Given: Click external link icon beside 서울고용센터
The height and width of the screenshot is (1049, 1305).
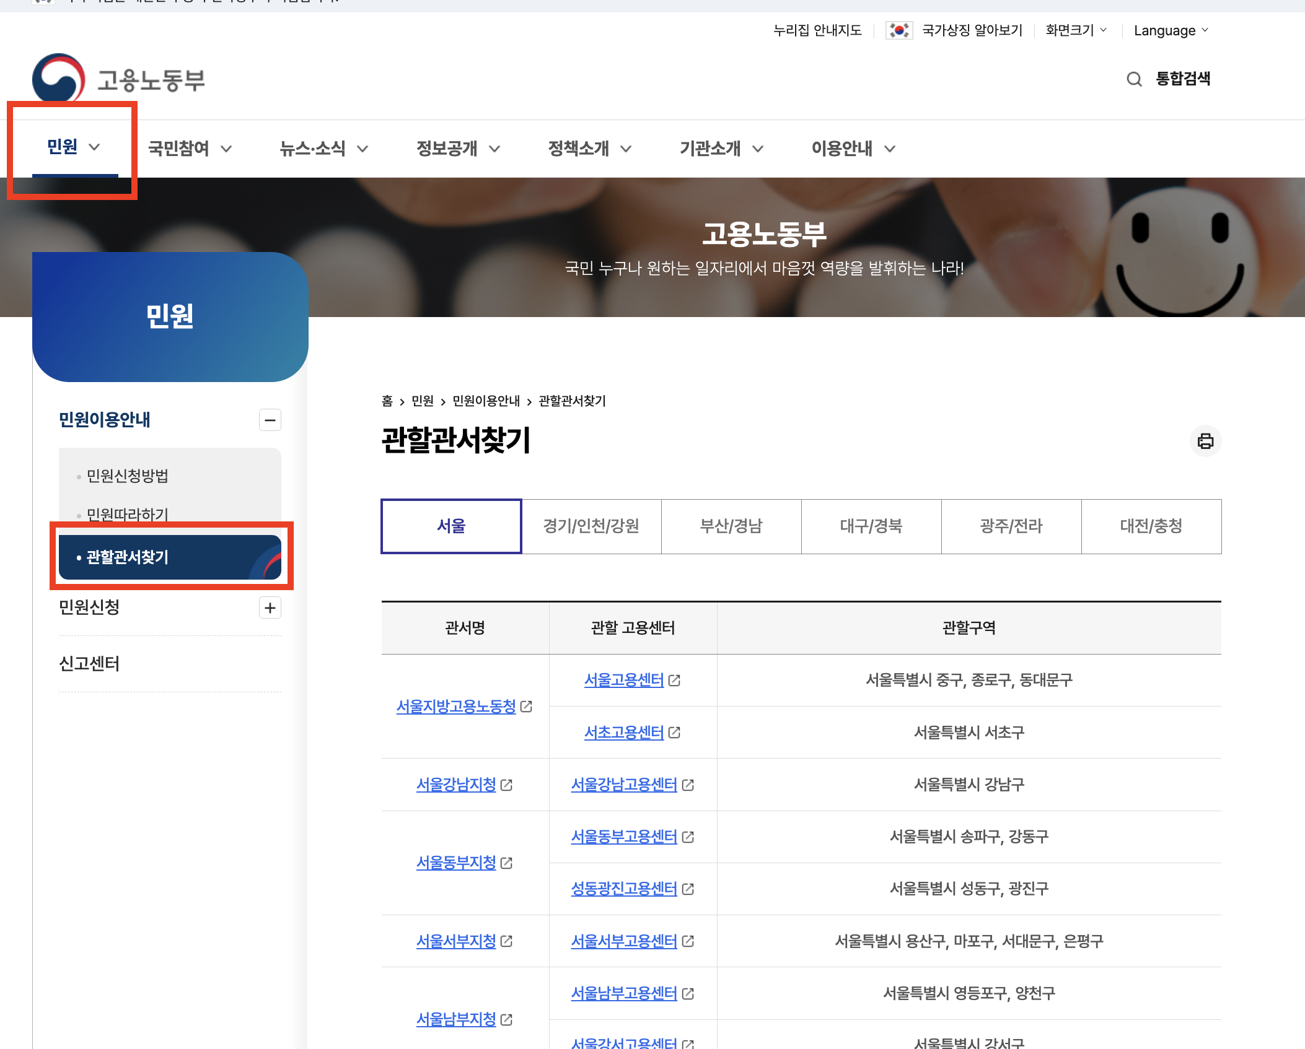Looking at the screenshot, I should (675, 681).
